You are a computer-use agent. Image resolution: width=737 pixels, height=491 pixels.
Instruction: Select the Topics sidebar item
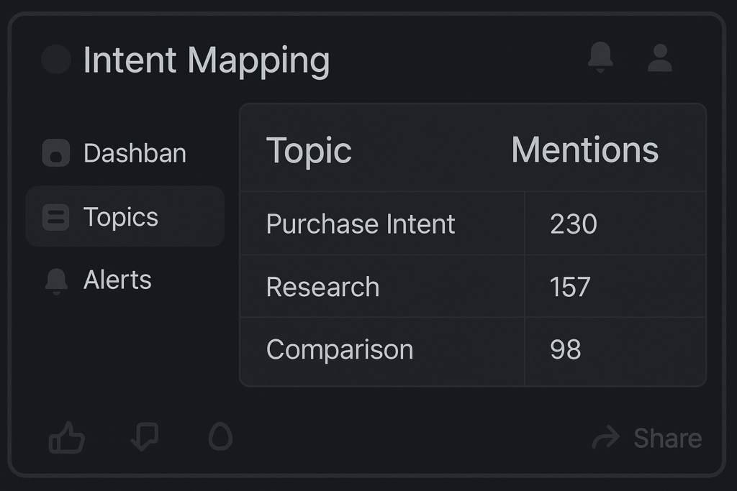point(121,216)
